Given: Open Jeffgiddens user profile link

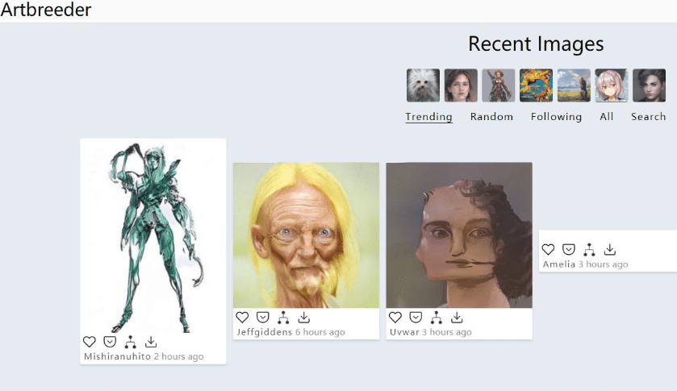Looking at the screenshot, I should coord(264,332).
